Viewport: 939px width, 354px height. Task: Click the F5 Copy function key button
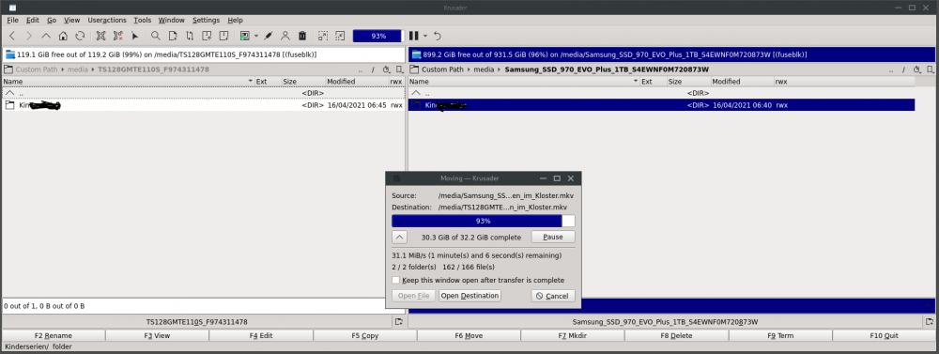tap(364, 335)
